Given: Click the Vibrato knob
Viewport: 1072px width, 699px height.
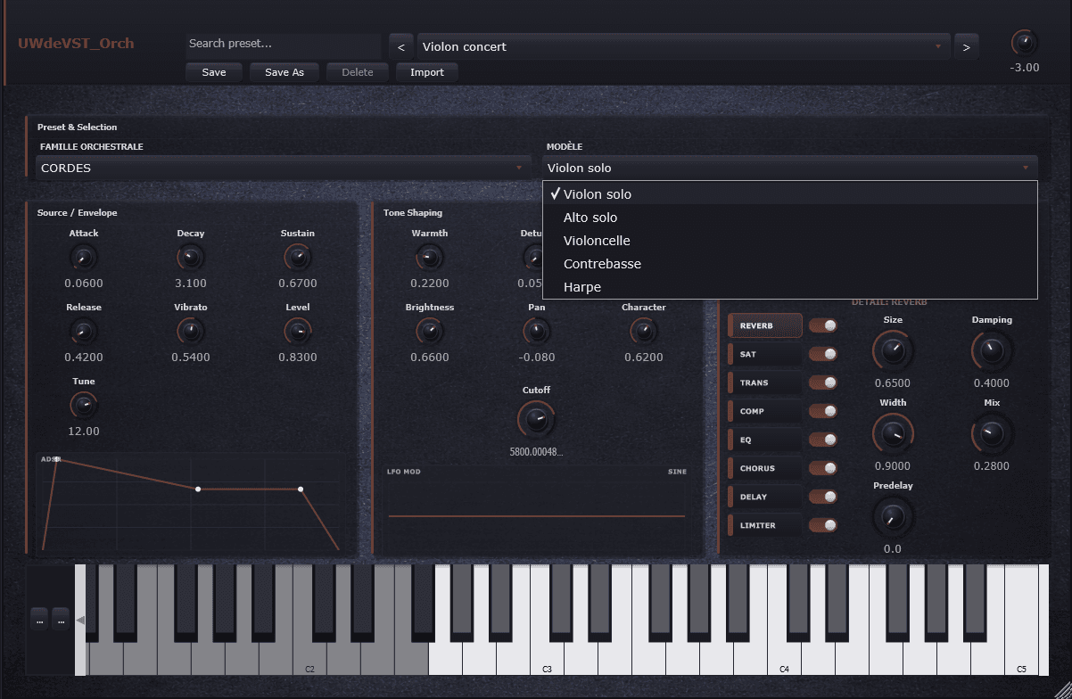Looking at the screenshot, I should click(190, 333).
